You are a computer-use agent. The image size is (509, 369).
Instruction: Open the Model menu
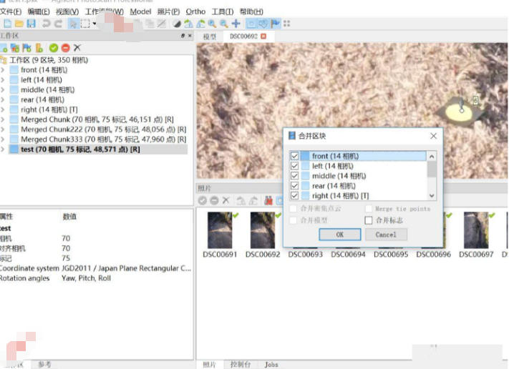point(140,11)
